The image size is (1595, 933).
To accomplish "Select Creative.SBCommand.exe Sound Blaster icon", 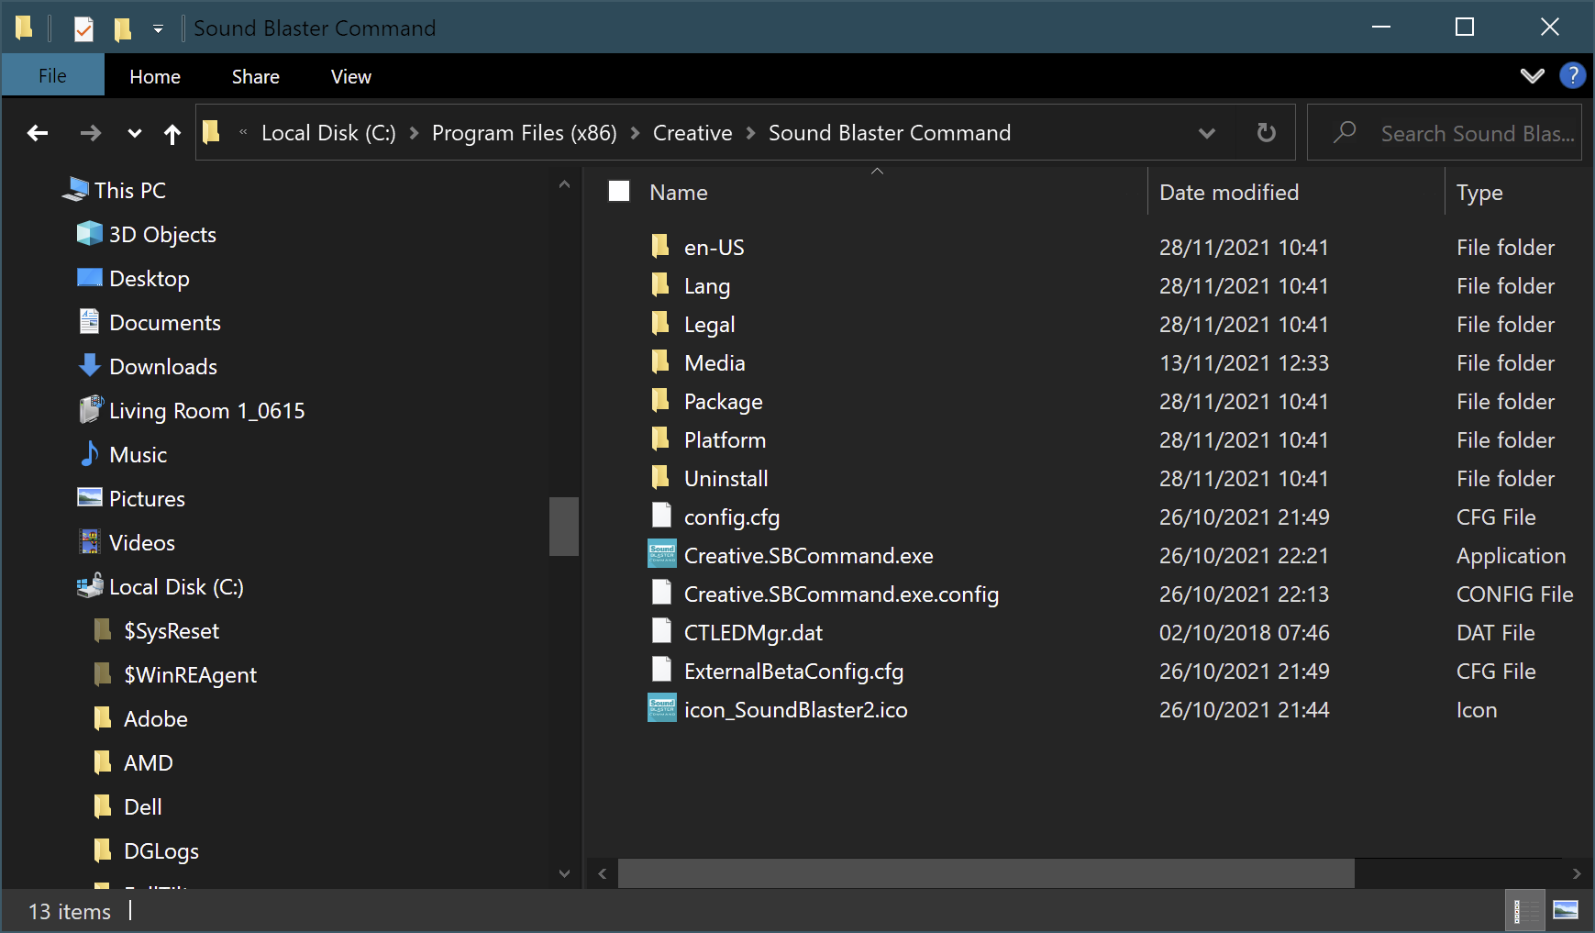I will click(662, 554).
